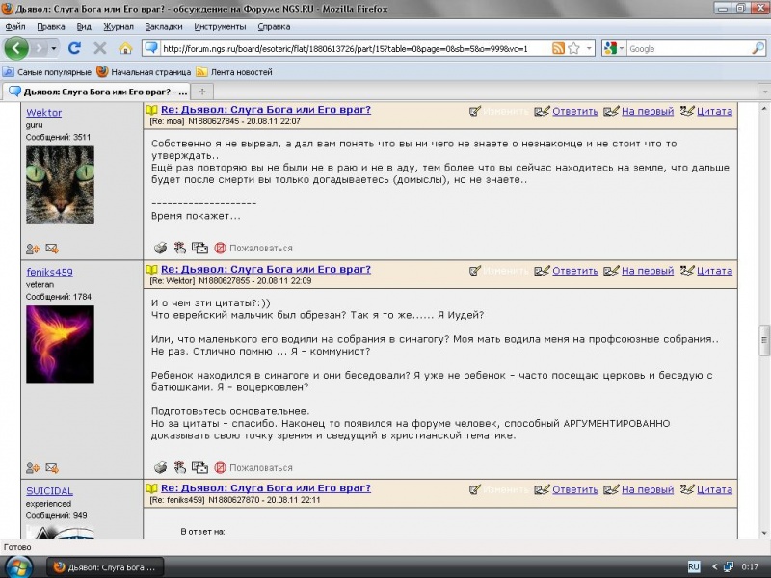Open the back/forward history dropdown arrow
This screenshot has height=578, width=771.
[54, 48]
